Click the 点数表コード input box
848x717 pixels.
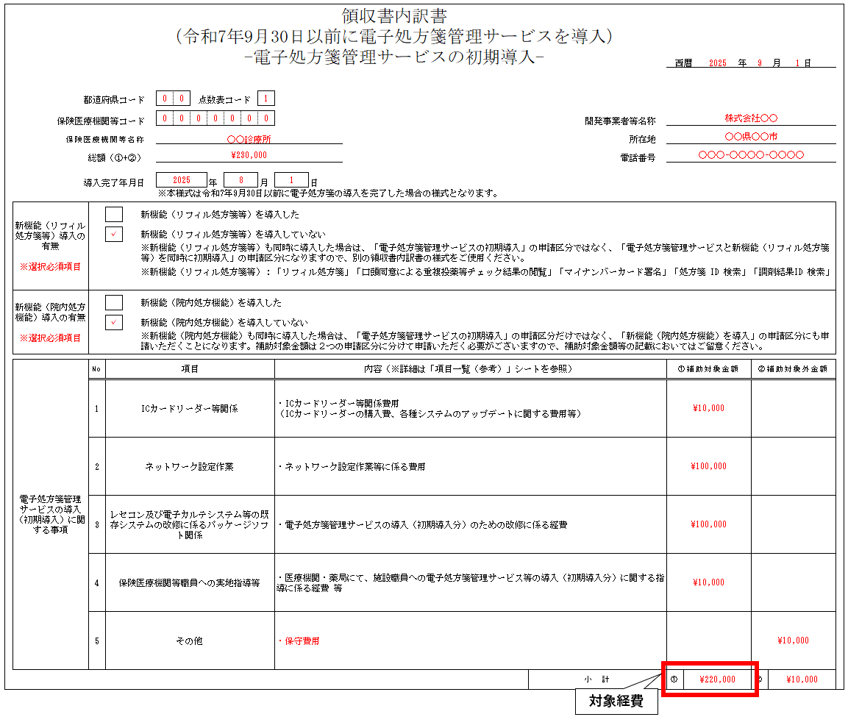point(266,99)
